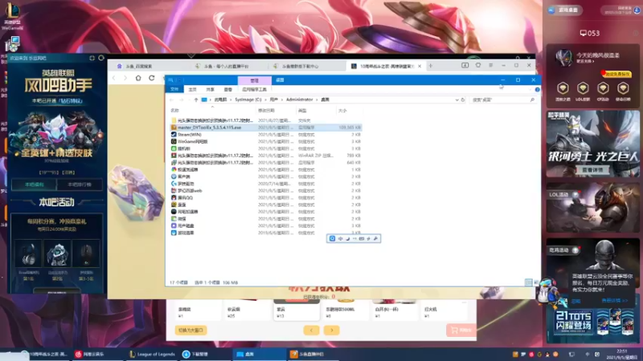The height and width of the screenshot is (361, 643).
Task: Click the yellow 切换为大窗口 button
Action: pos(190,331)
